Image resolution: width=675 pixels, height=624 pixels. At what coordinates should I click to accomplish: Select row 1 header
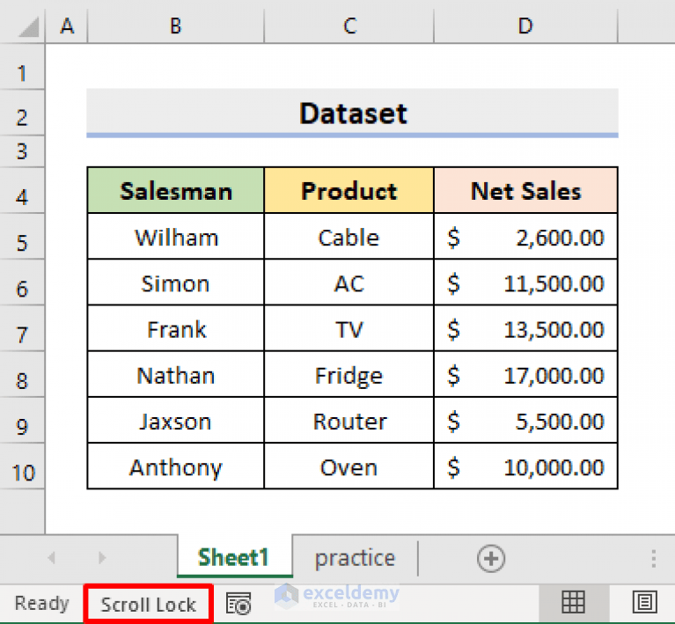(22, 67)
